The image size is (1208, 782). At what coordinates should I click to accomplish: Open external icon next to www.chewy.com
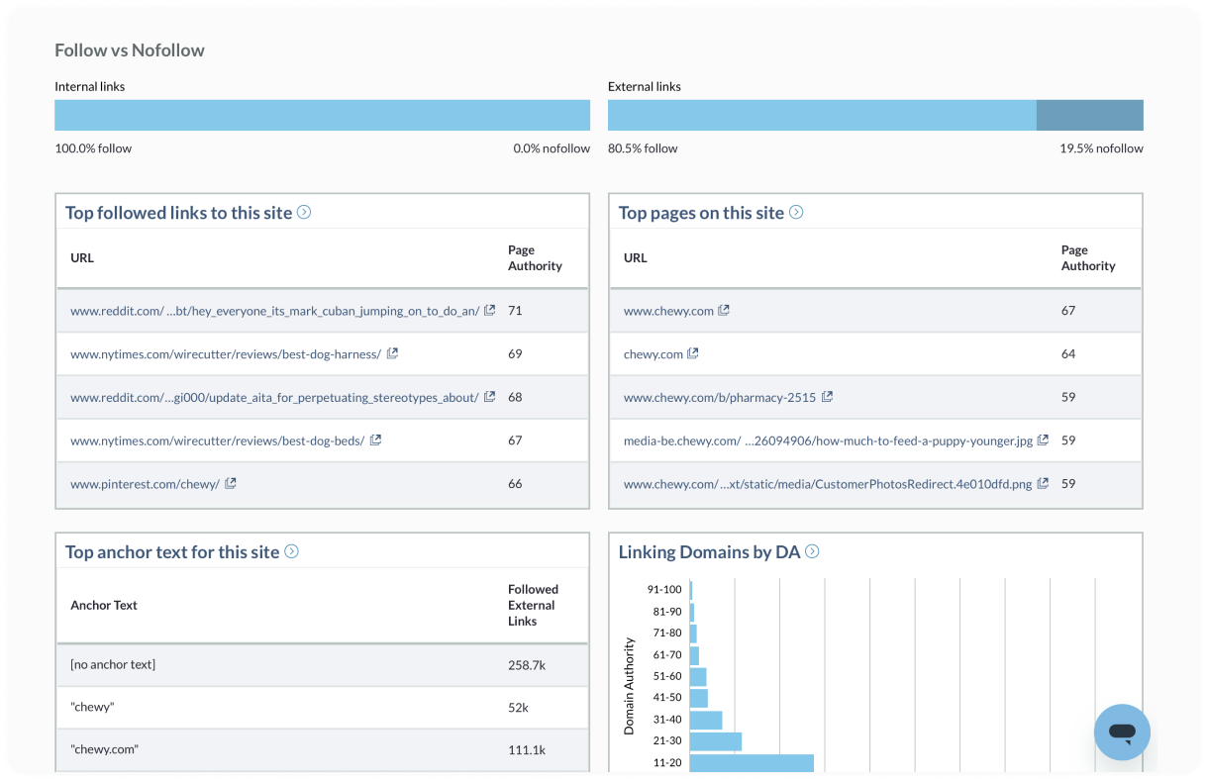tap(724, 310)
